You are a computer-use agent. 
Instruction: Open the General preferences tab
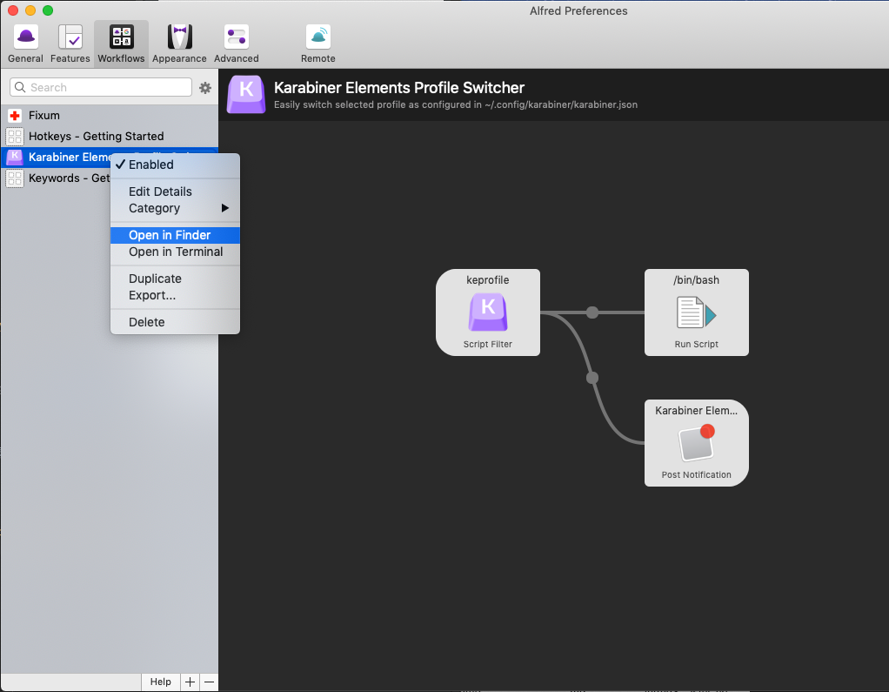[25, 44]
